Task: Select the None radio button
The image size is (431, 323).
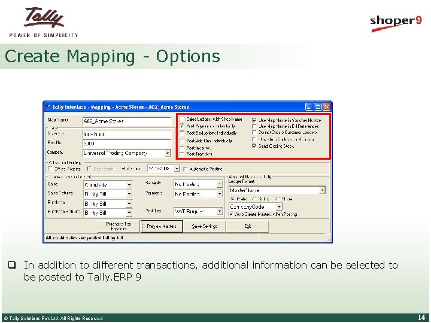Action: pyautogui.click(x=278, y=199)
